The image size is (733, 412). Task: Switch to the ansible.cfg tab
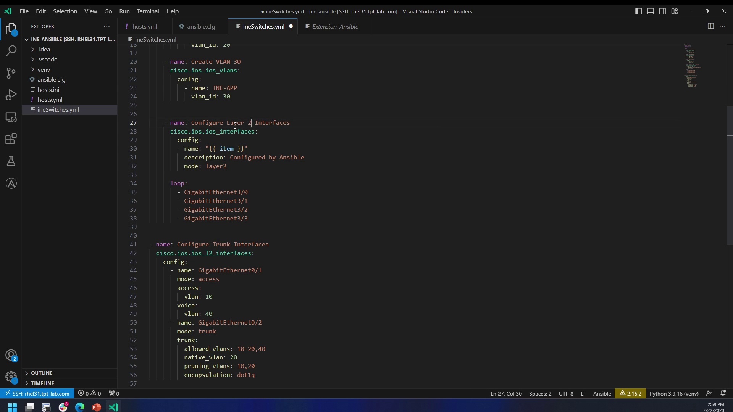click(x=201, y=26)
